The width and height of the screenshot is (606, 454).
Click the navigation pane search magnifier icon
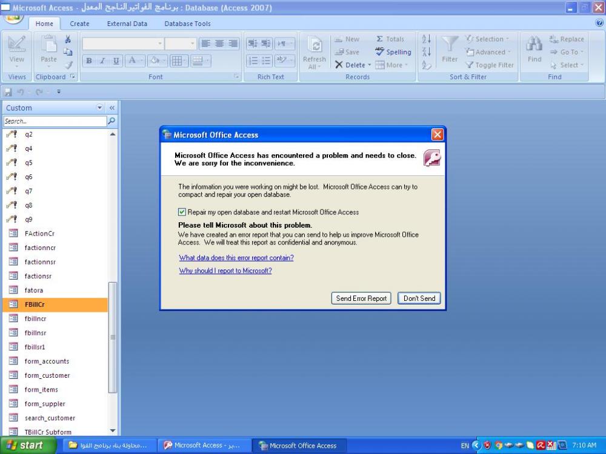[112, 121]
